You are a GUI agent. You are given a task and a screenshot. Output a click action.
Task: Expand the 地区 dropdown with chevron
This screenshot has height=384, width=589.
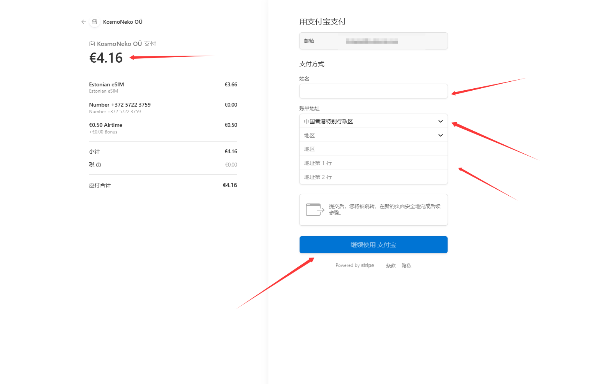coord(373,135)
